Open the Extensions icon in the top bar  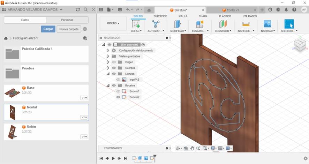tap(270, 9)
